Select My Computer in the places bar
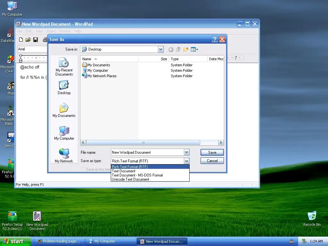The width and height of the screenshot is (328, 246). point(64,133)
